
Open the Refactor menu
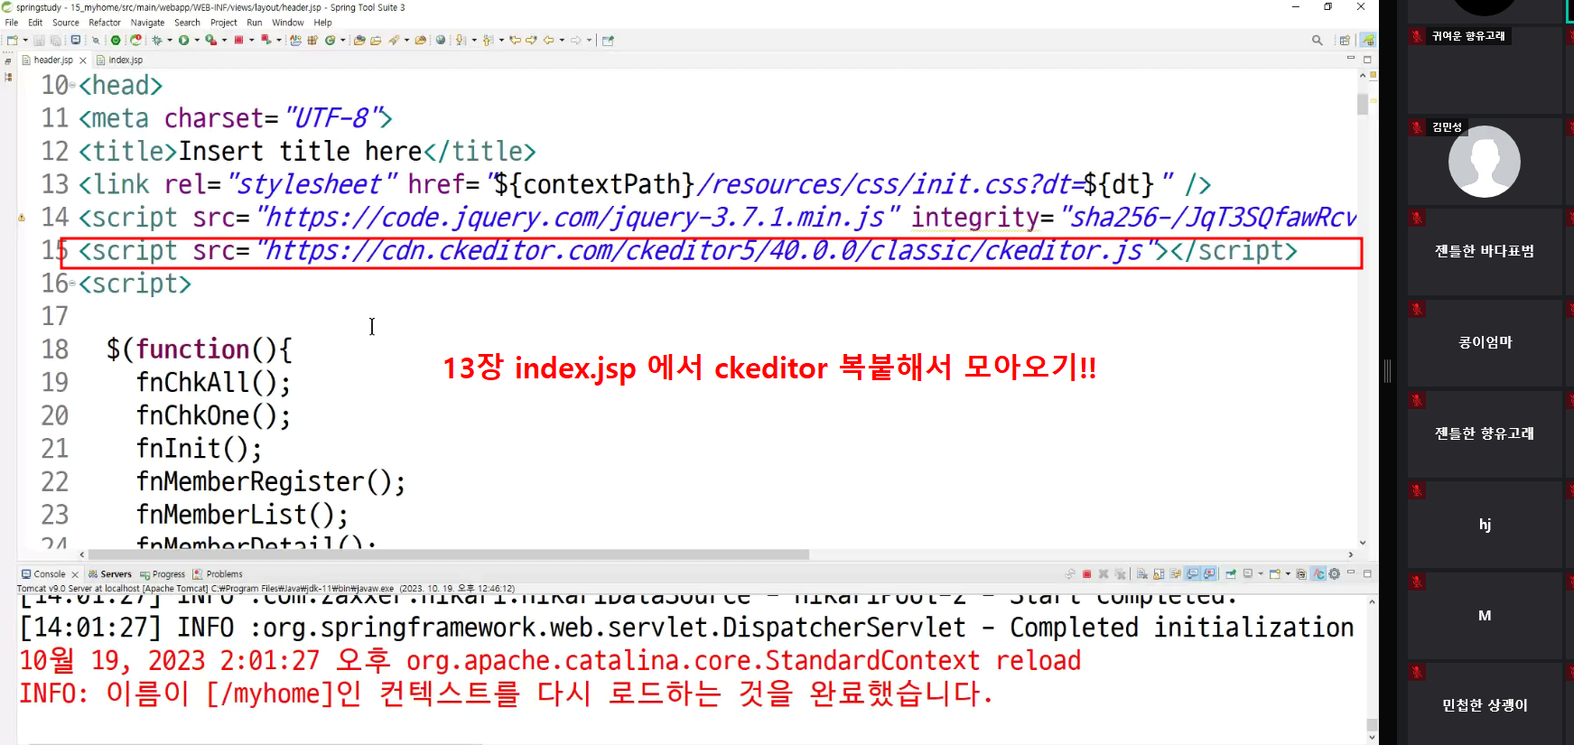(x=105, y=23)
